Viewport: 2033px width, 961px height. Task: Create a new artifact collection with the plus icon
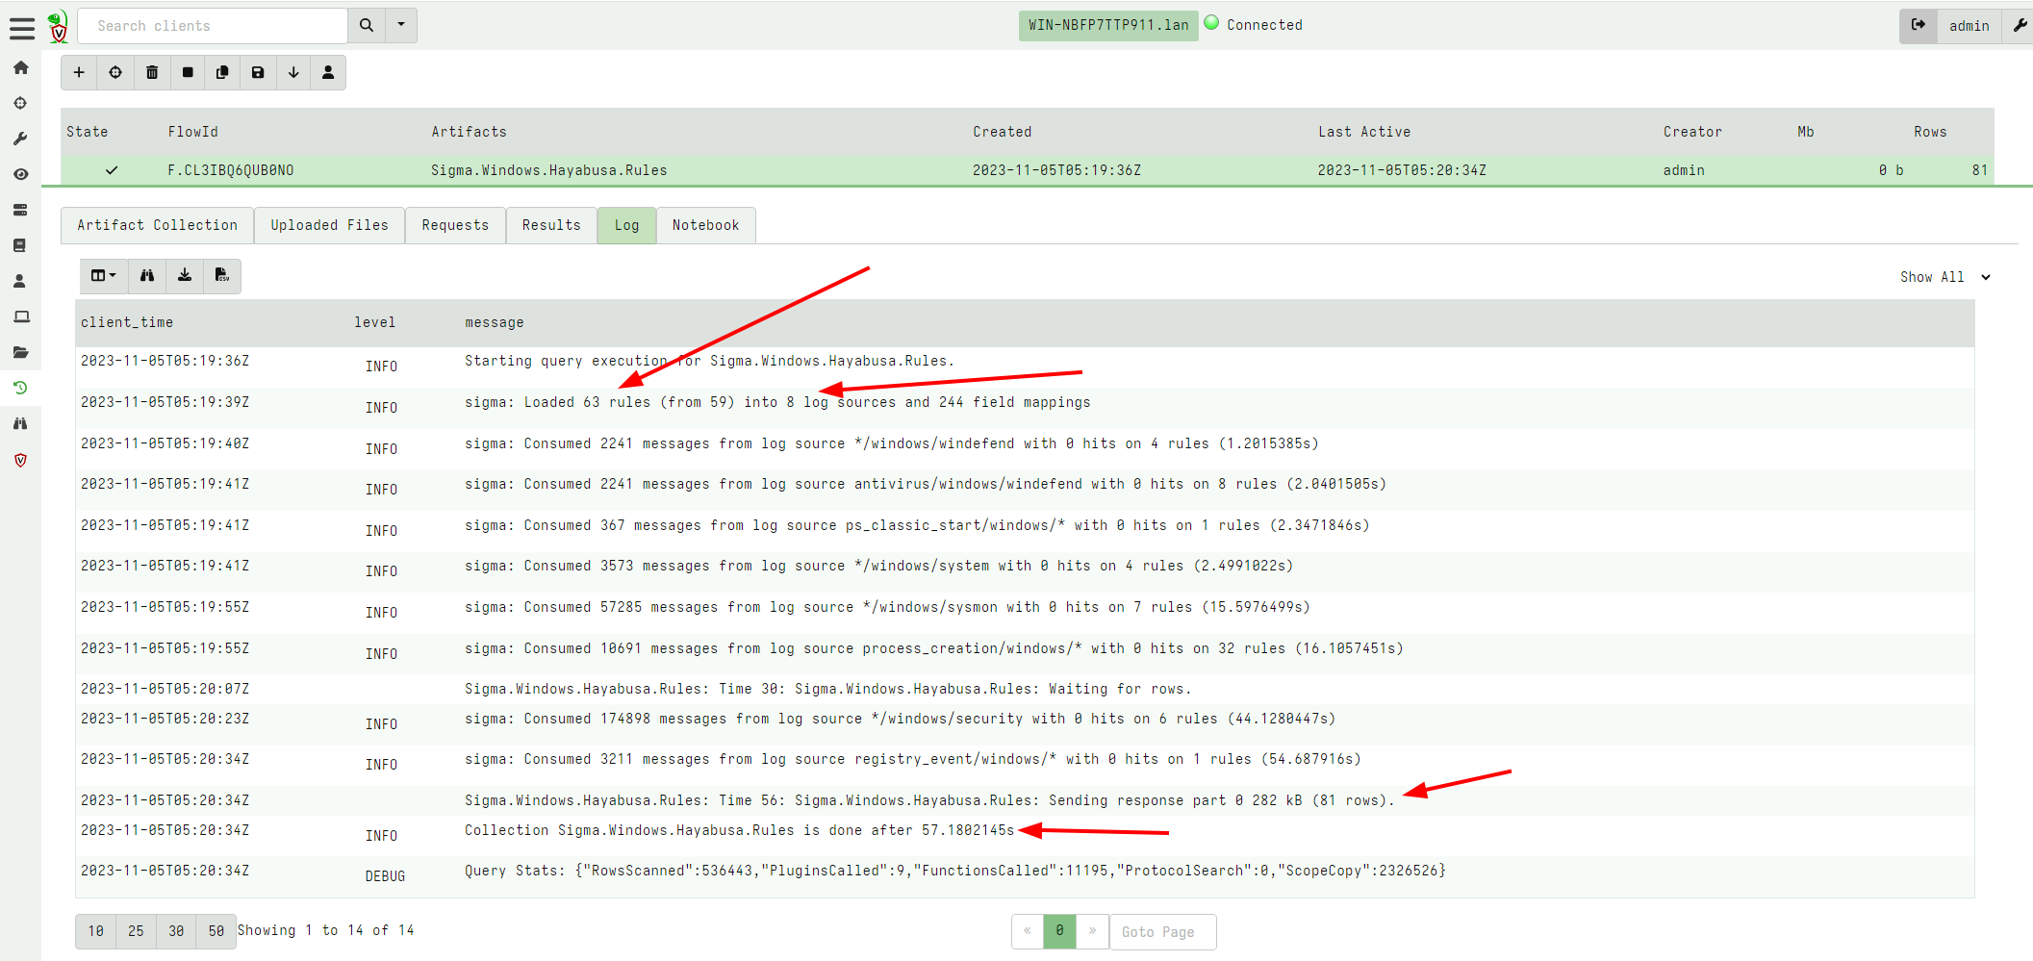(x=78, y=72)
